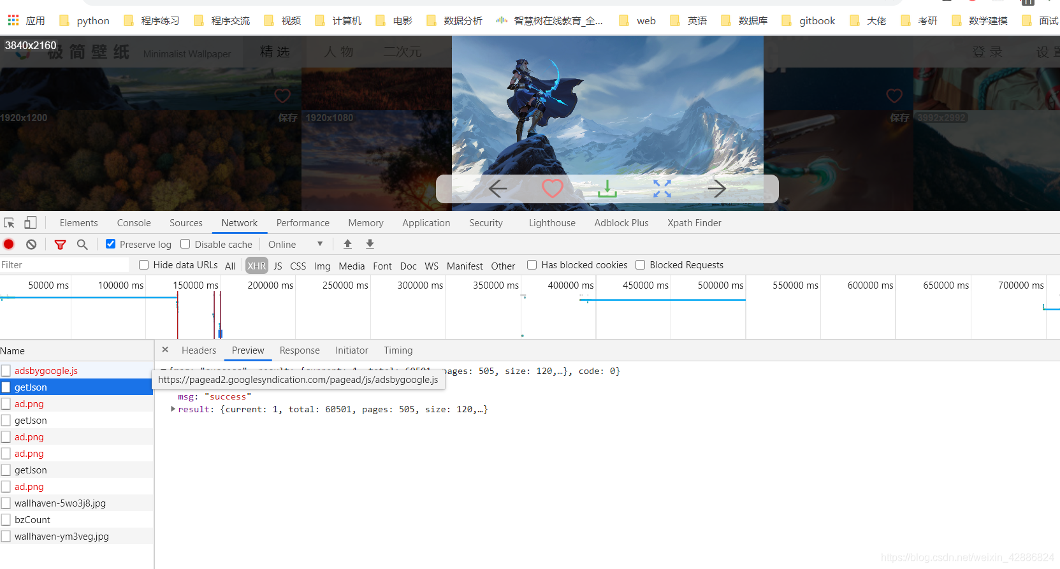The width and height of the screenshot is (1060, 569).
Task: Switch to the Sources tab
Action: click(x=186, y=223)
